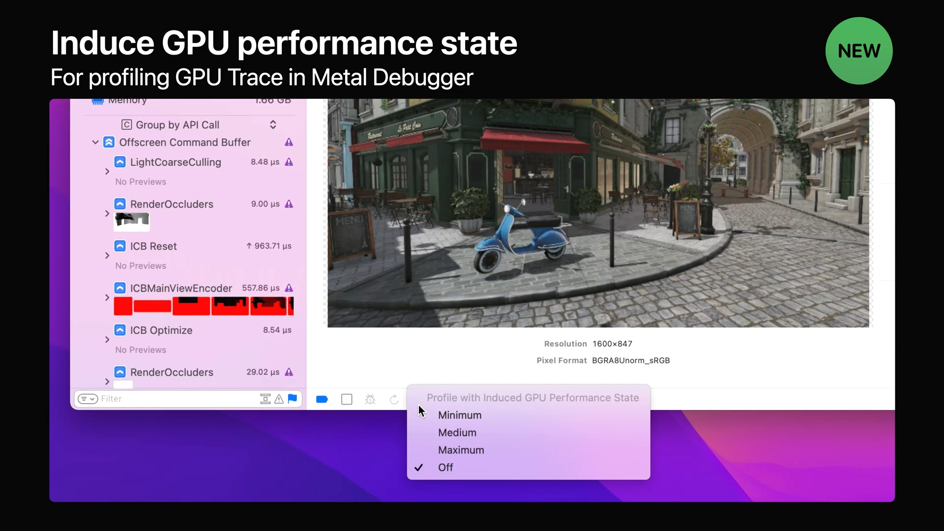This screenshot has width=944, height=531.
Task: Toggle the blue flag filter icon
Action: 293,399
